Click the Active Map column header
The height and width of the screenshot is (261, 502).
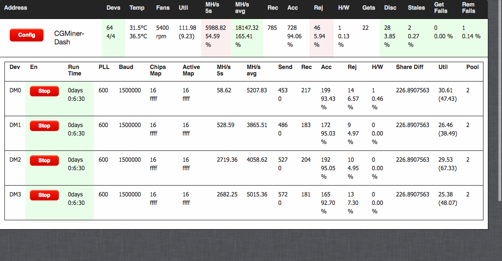coord(191,70)
